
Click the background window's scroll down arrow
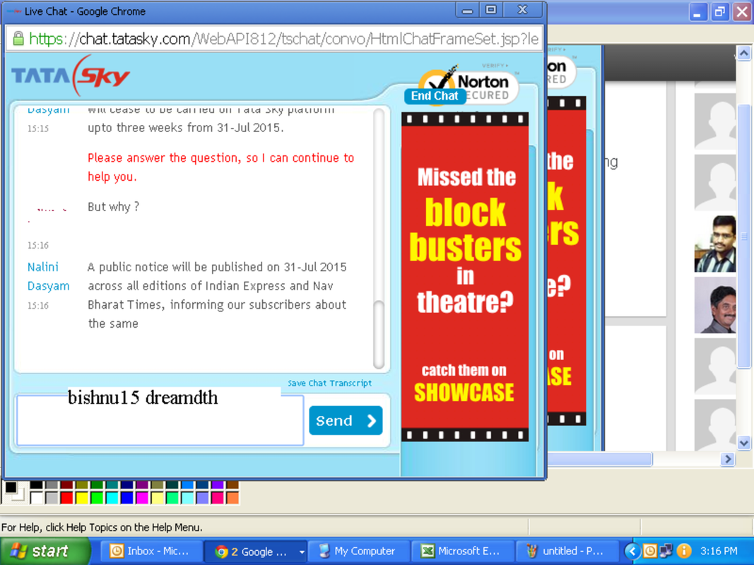pos(744,443)
